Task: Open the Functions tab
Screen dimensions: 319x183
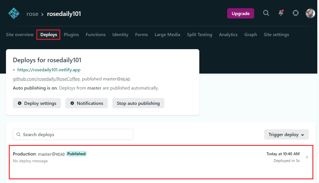Action: click(x=96, y=35)
